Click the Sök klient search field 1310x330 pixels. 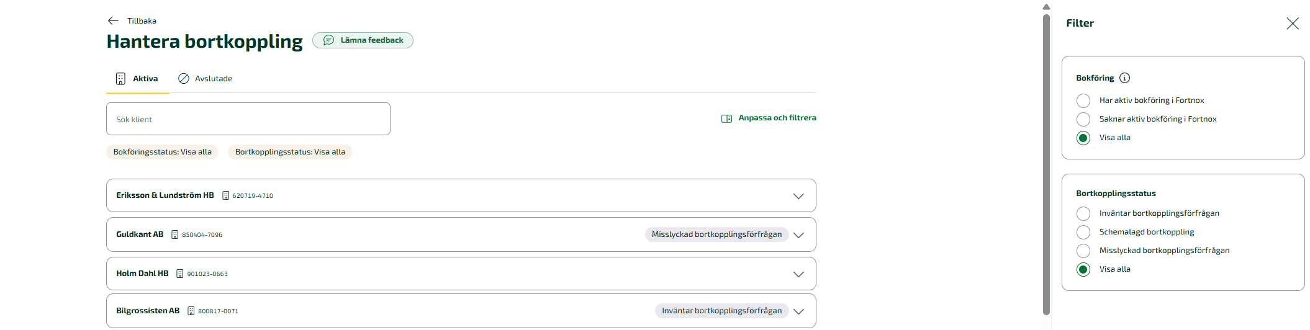248,119
